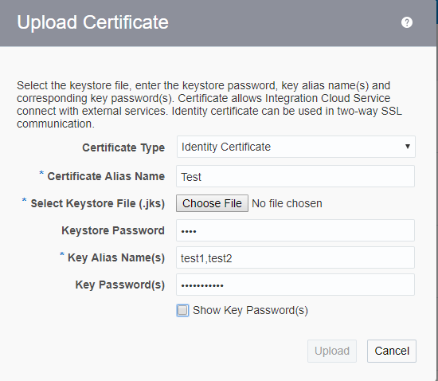Click into the Key Alias Name(s) field
438x381 pixels.
[x=295, y=257]
